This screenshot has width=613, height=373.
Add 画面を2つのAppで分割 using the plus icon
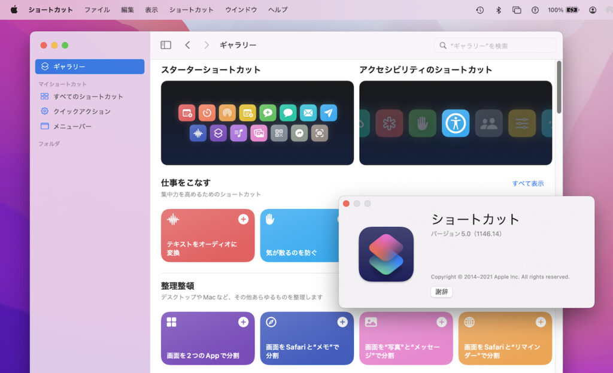coord(242,322)
